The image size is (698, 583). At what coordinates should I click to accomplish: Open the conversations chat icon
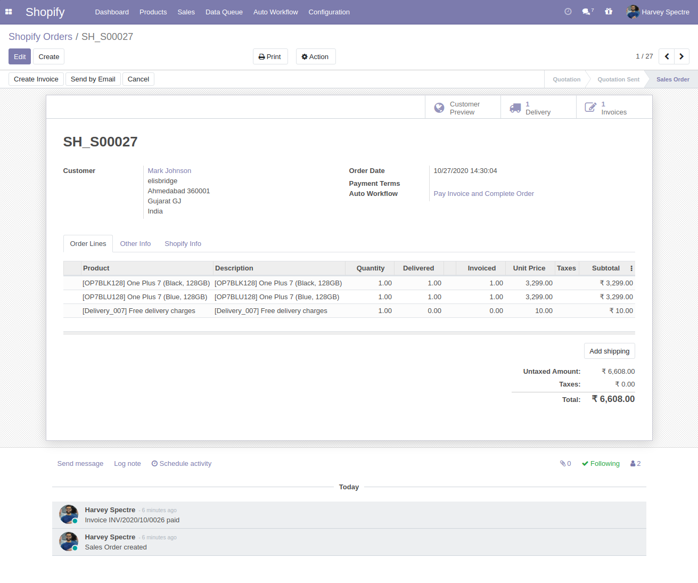pyautogui.click(x=587, y=12)
